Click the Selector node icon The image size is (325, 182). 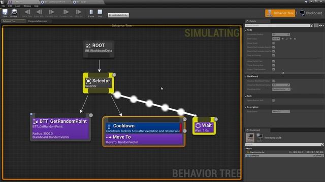coord(88,81)
